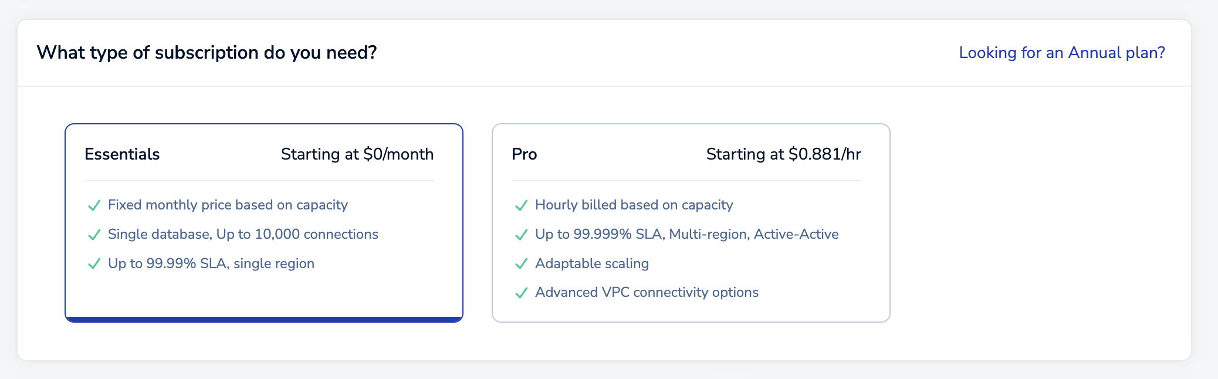This screenshot has width=1218, height=379.
Task: Click Advanced VPC connectivity options text
Action: [x=647, y=292]
